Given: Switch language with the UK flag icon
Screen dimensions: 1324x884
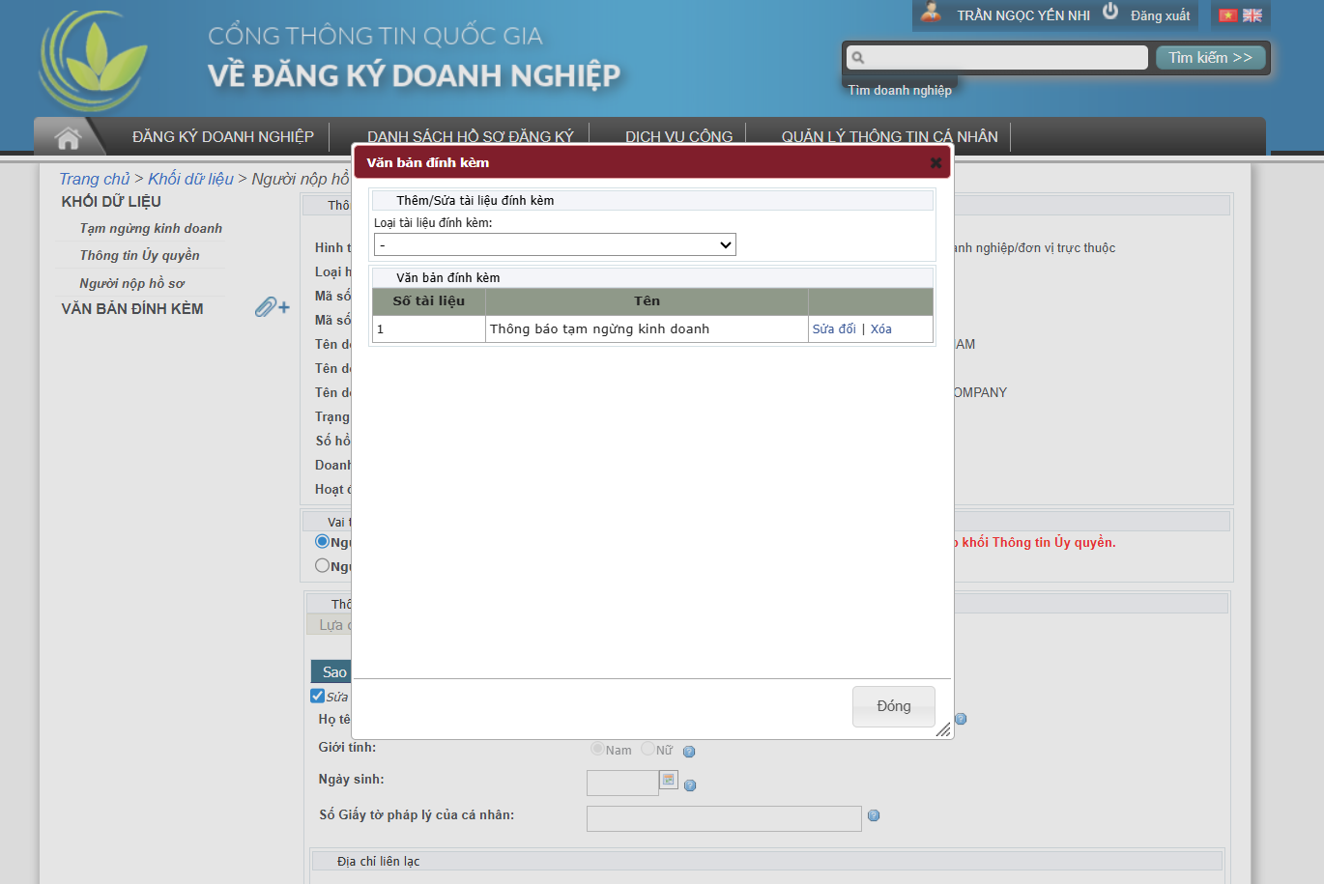Looking at the screenshot, I should point(1252,15).
